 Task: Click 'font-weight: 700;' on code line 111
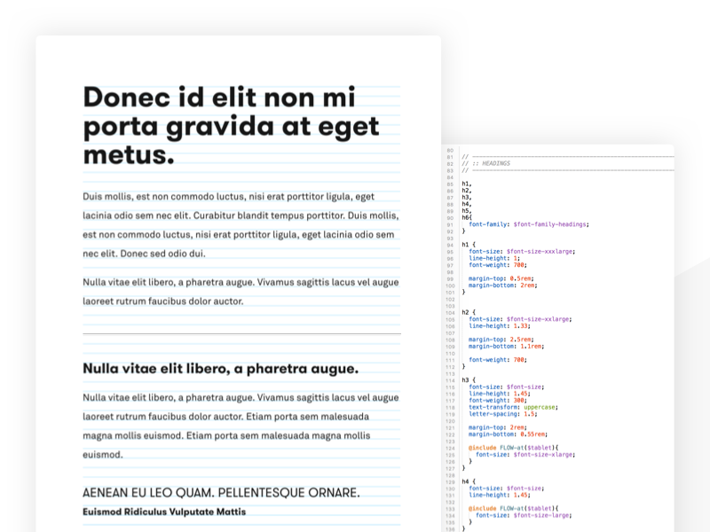click(498, 360)
